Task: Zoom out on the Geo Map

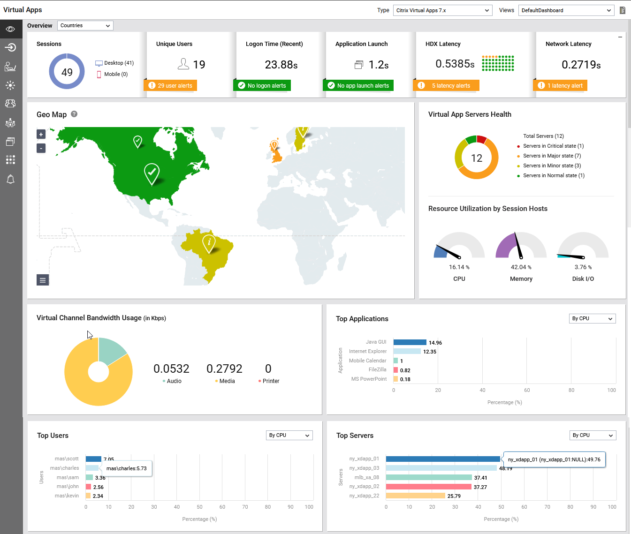Action: click(41, 148)
